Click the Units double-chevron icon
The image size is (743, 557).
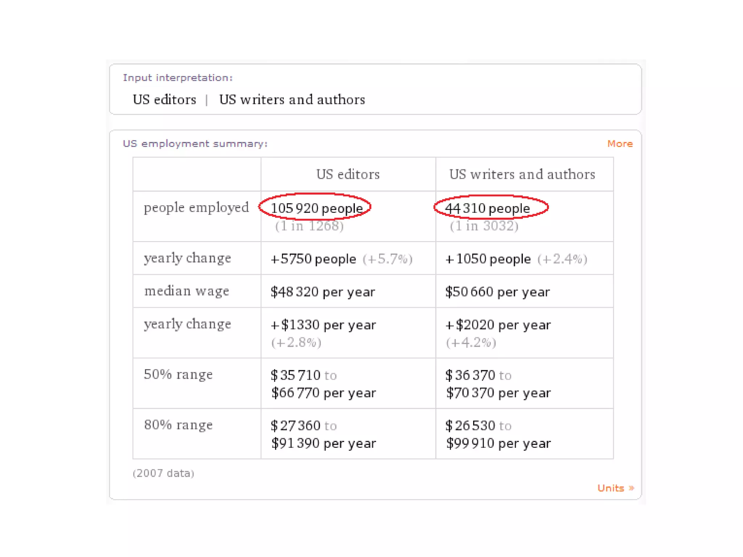631,488
